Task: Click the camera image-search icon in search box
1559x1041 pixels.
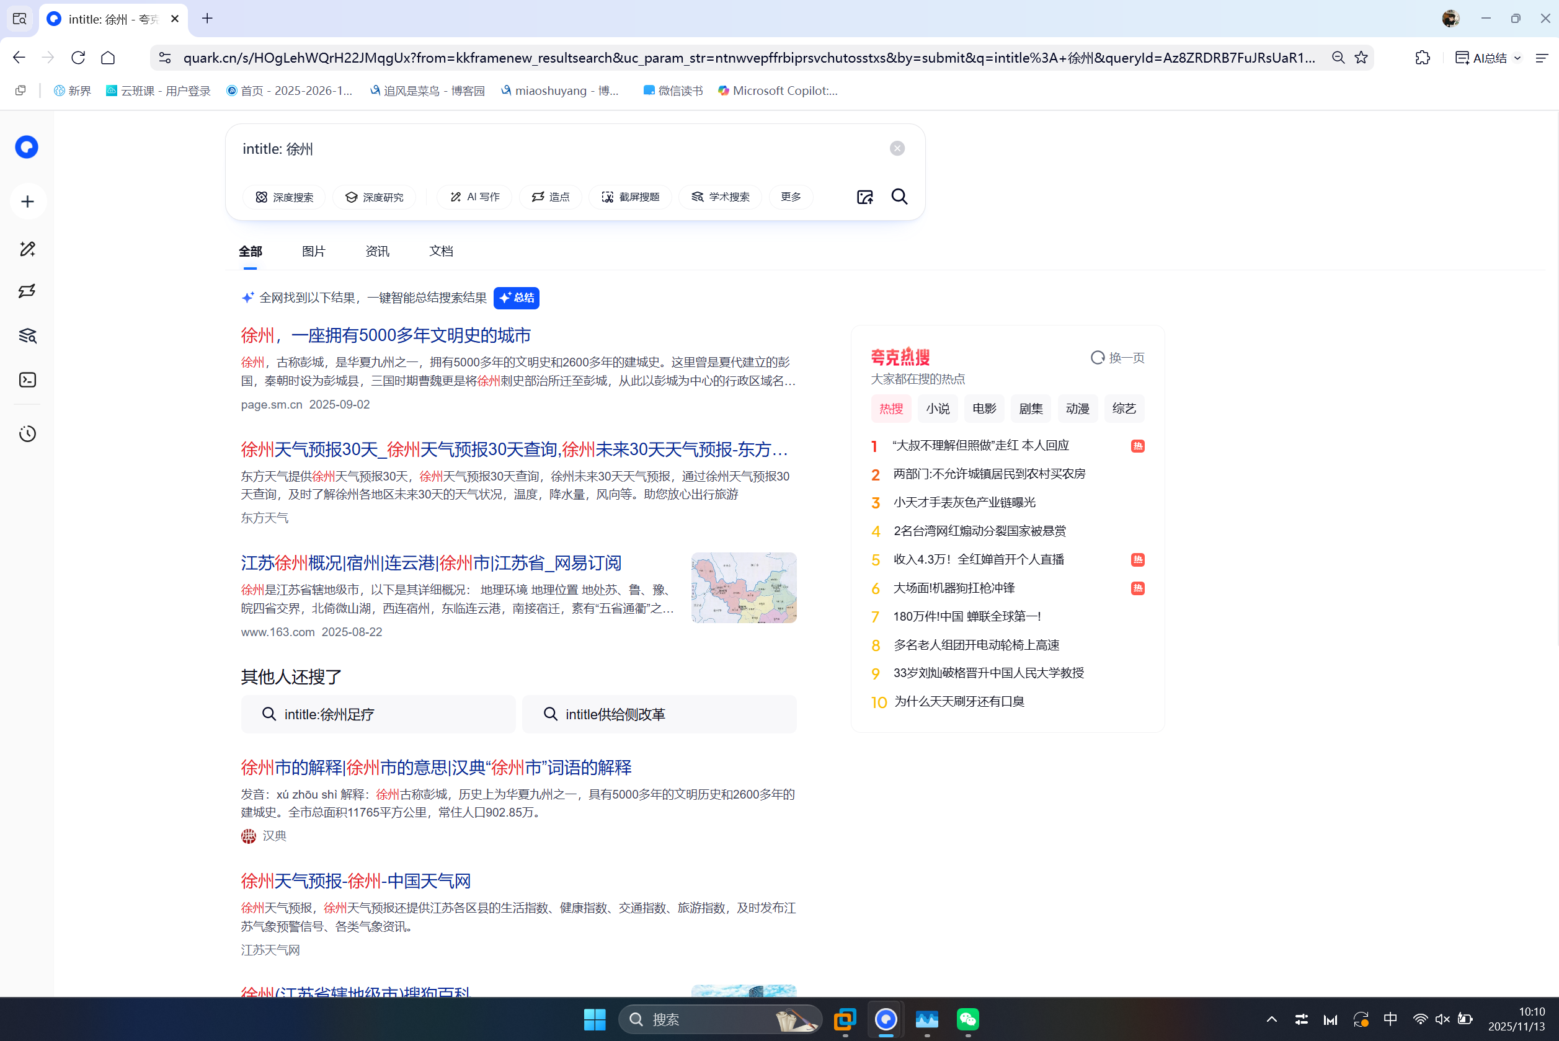Action: coord(864,197)
